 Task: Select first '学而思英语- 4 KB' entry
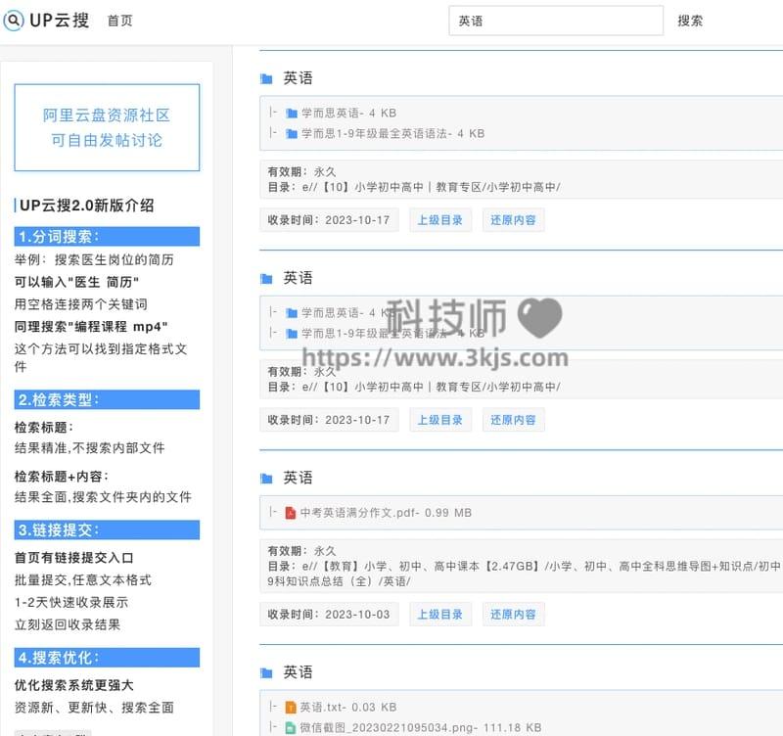348,114
